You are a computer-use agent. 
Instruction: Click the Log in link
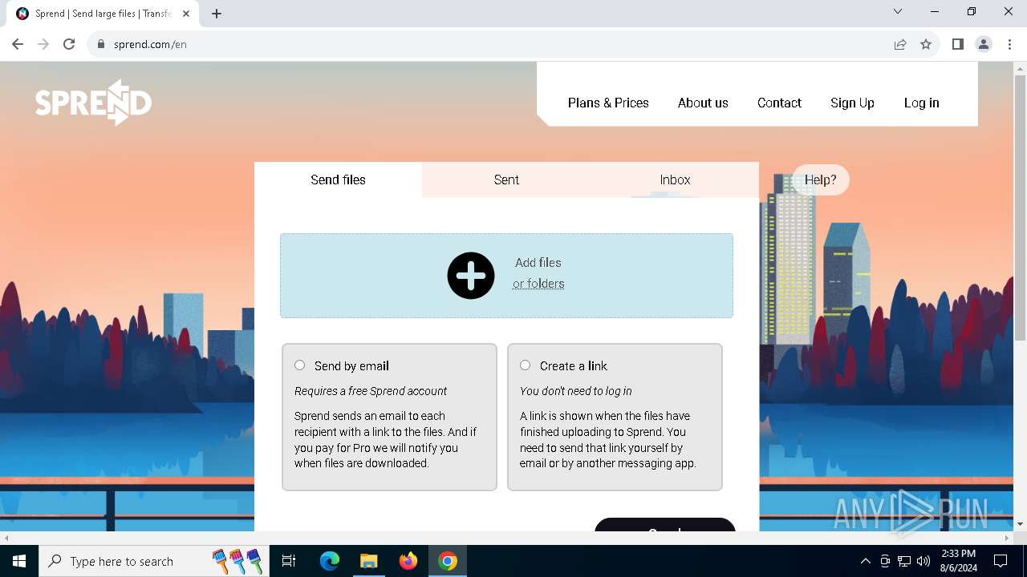pyautogui.click(x=921, y=103)
